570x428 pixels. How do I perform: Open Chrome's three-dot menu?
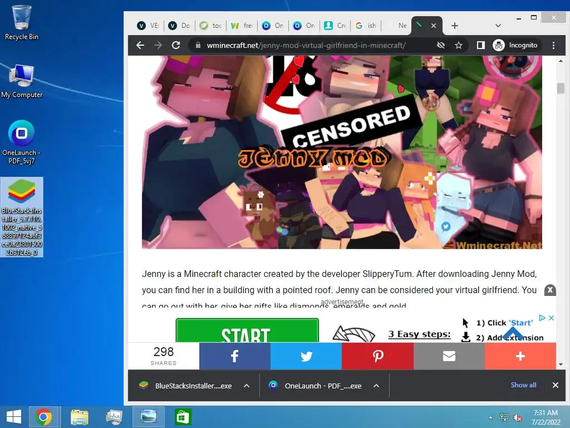[553, 45]
